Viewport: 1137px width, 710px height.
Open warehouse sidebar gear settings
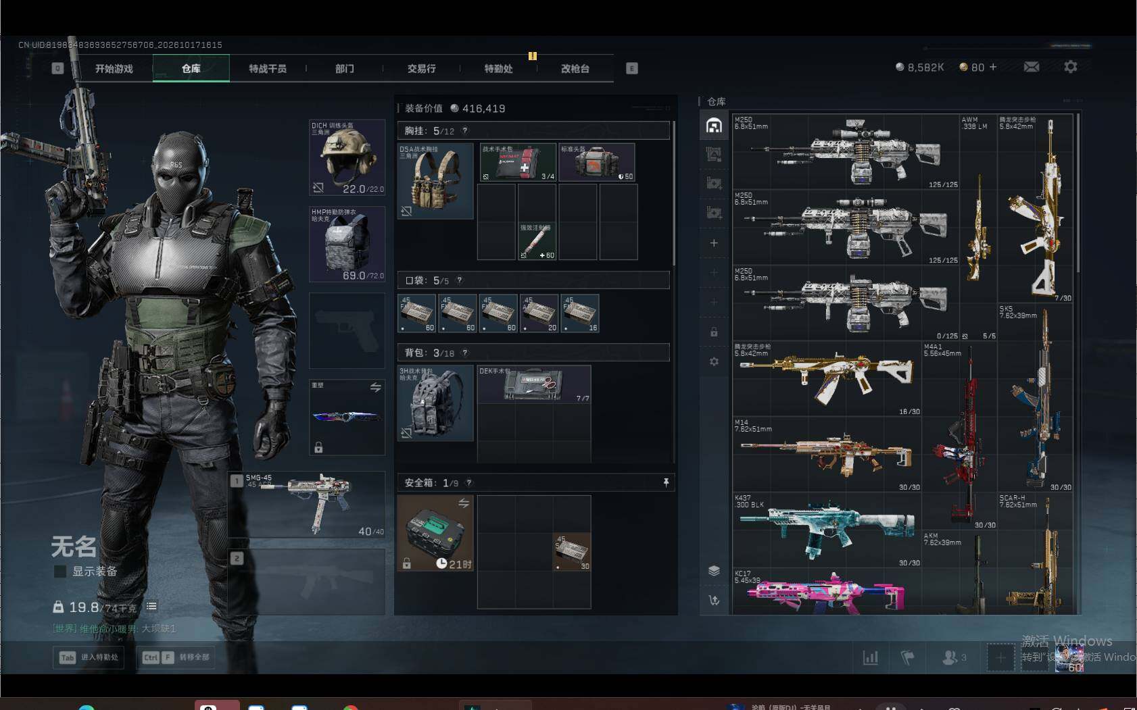[714, 361]
